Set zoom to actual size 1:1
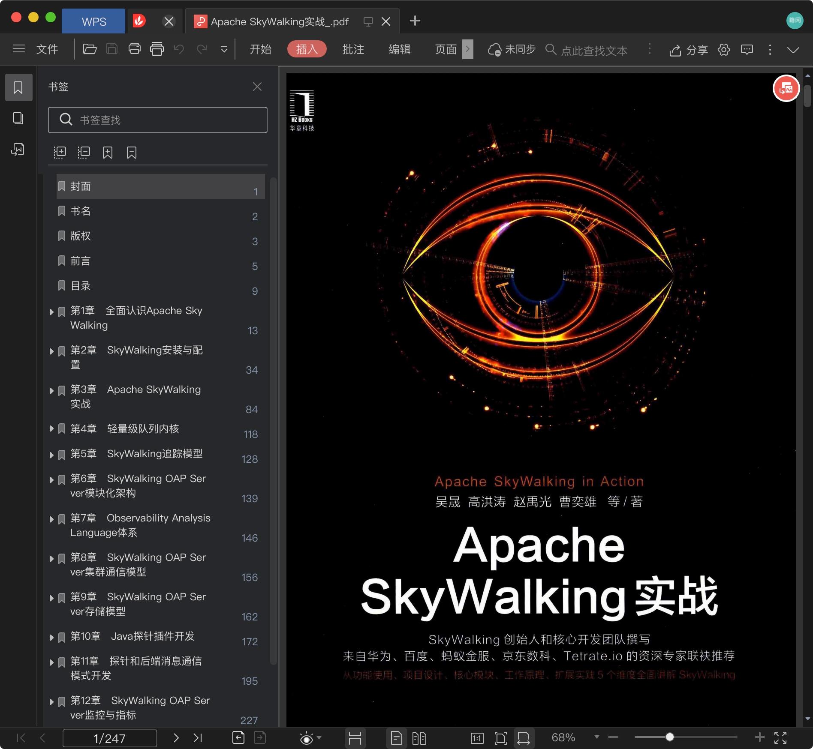This screenshot has width=813, height=749. [477, 738]
